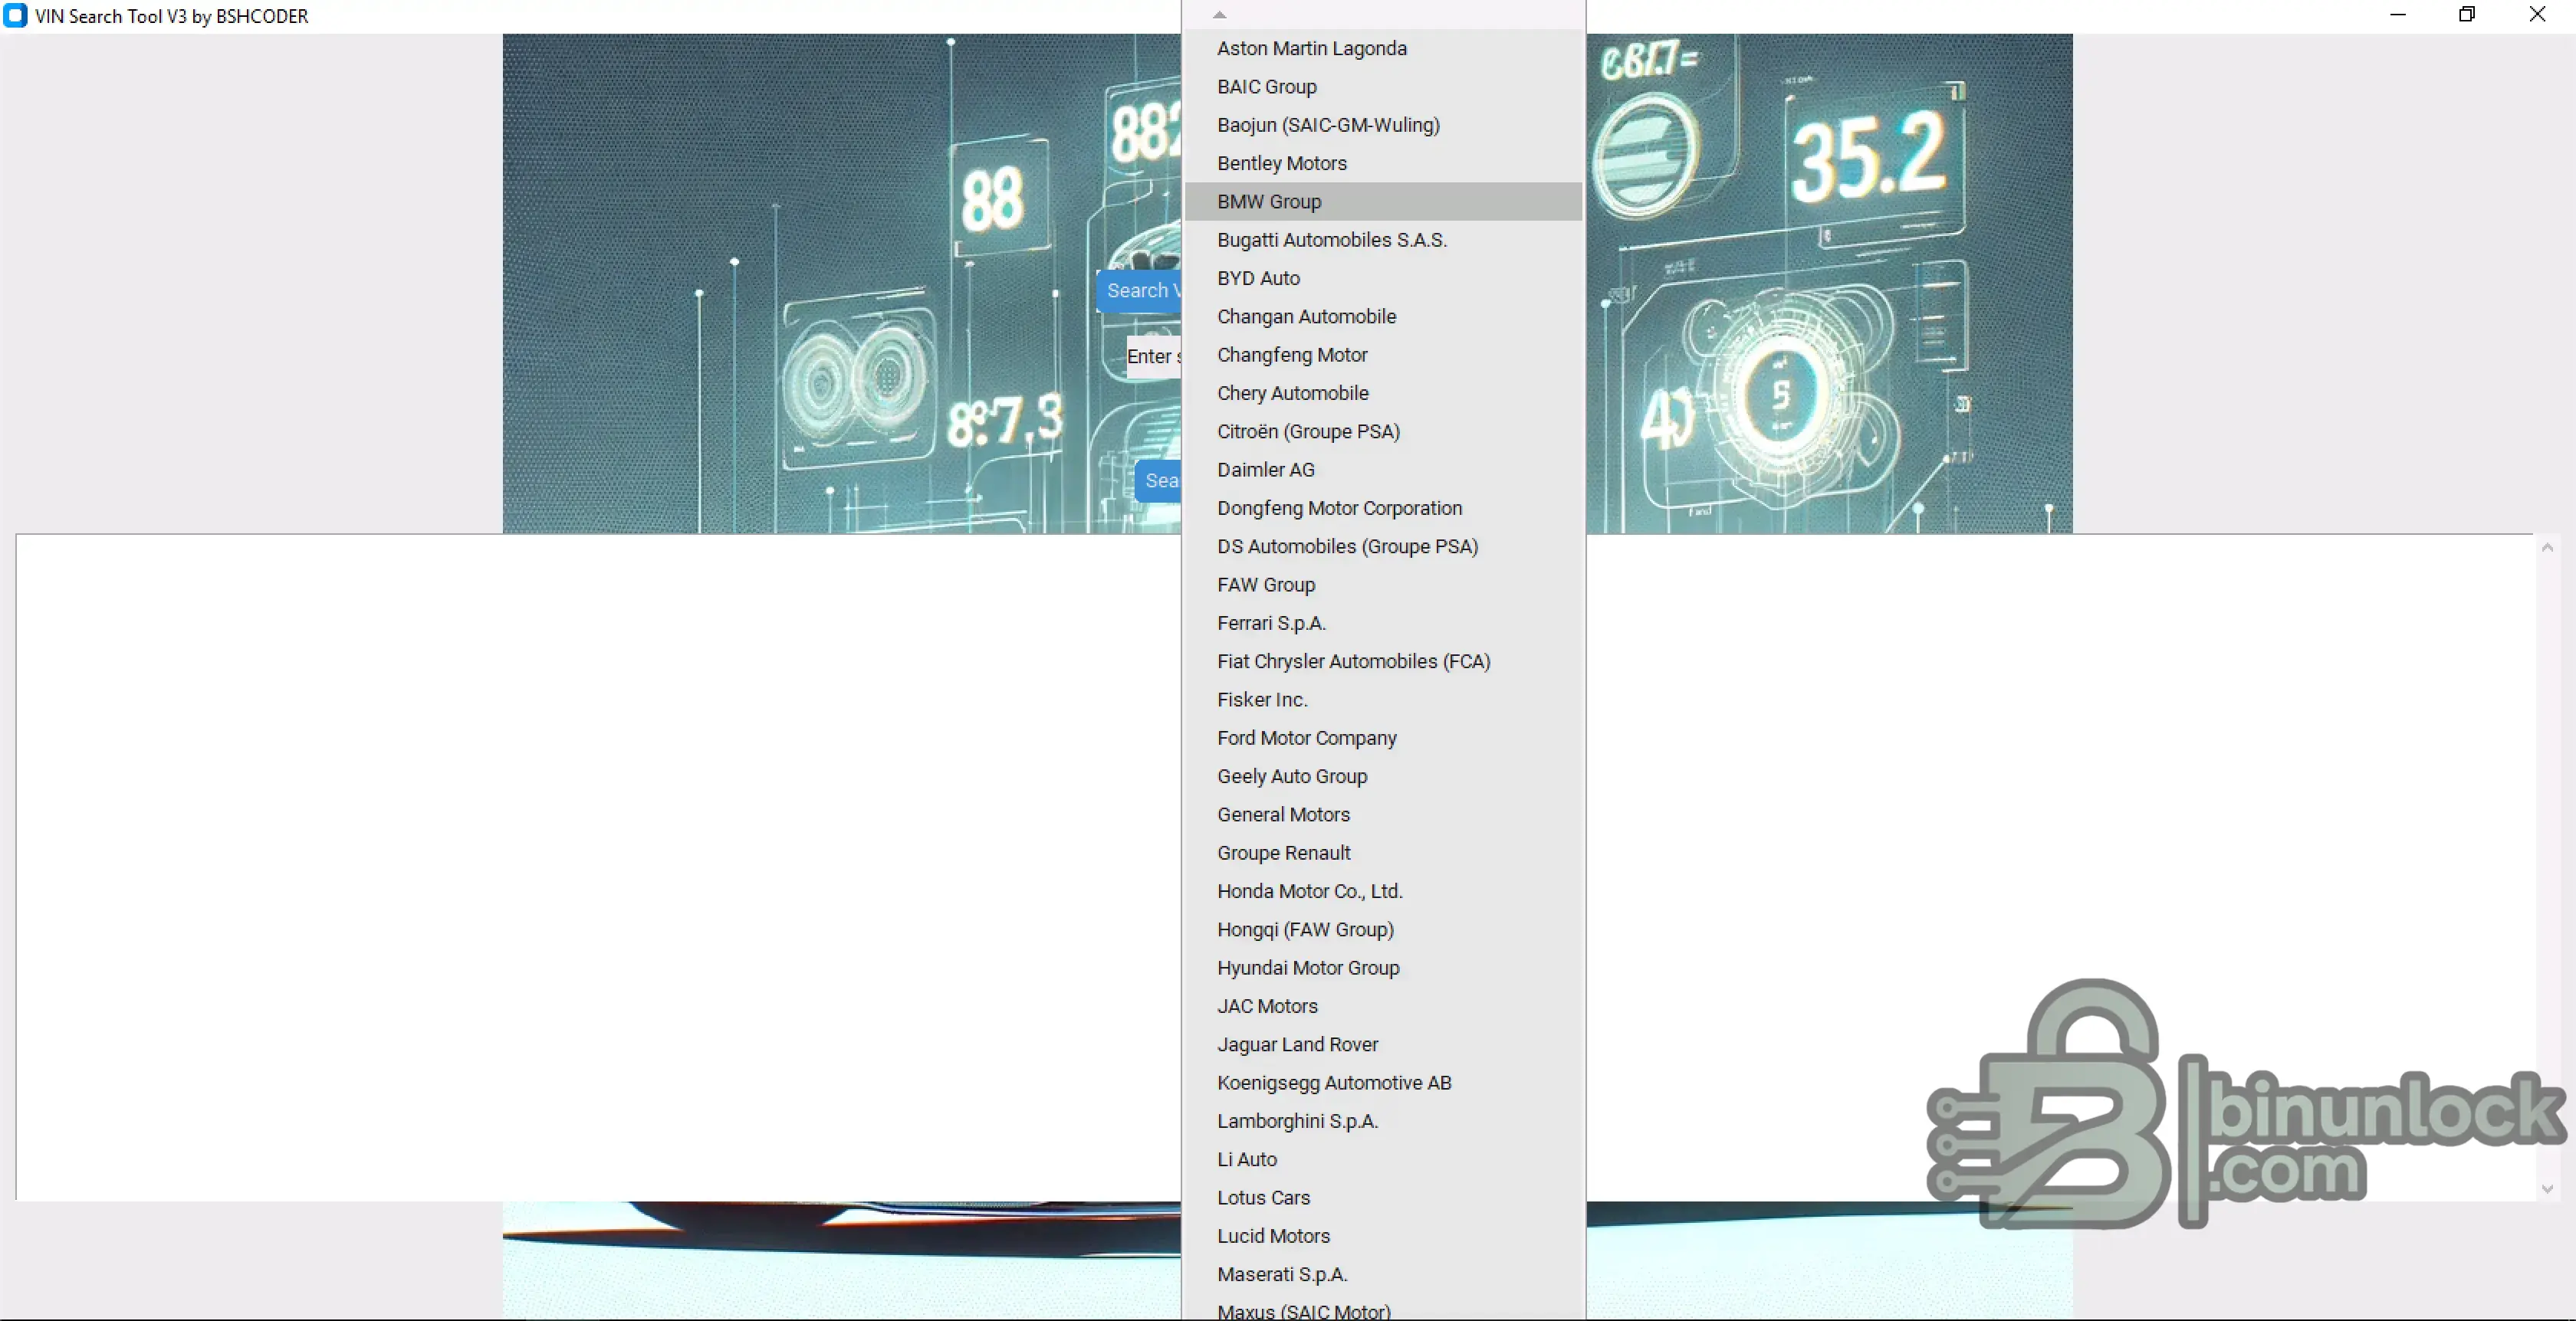Screen dimensions: 2576x1321
Task: Choose BAIC Group manufacturer
Action: click(x=1383, y=87)
